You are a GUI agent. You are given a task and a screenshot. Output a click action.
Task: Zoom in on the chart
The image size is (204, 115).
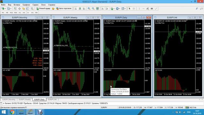pos(89,9)
